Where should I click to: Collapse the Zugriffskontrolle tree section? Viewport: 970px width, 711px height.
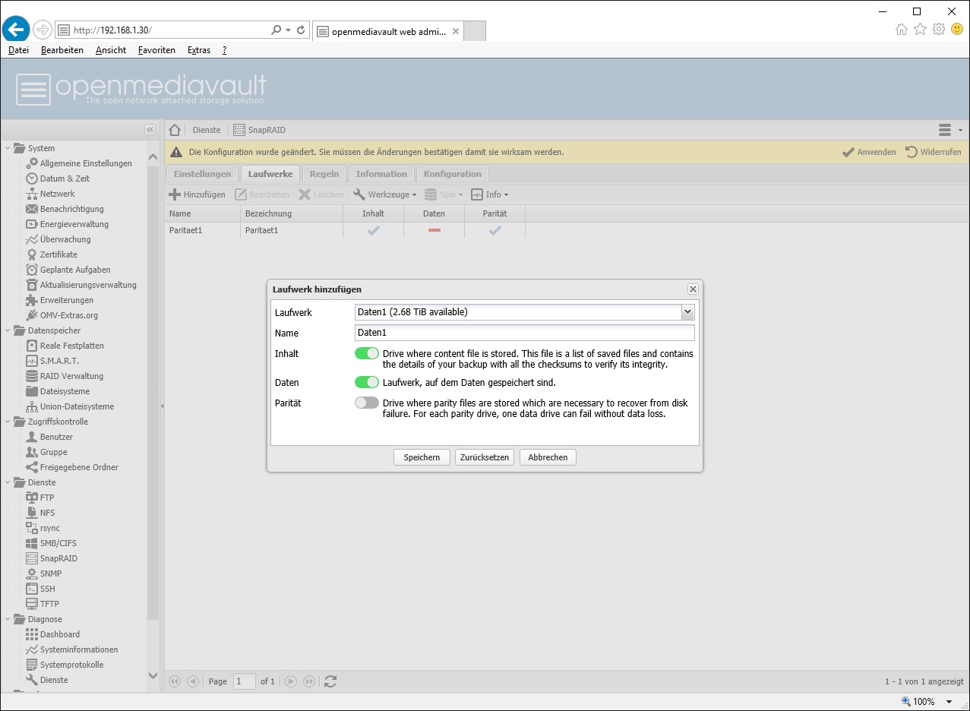[x=8, y=422]
